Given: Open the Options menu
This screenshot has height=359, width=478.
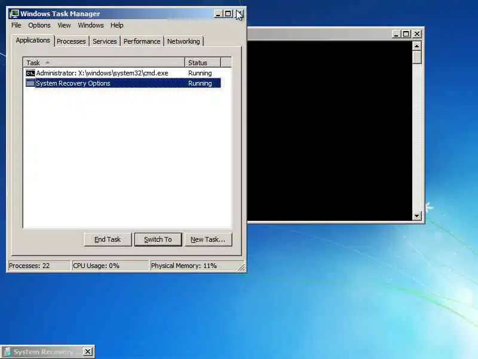Looking at the screenshot, I should [39, 25].
